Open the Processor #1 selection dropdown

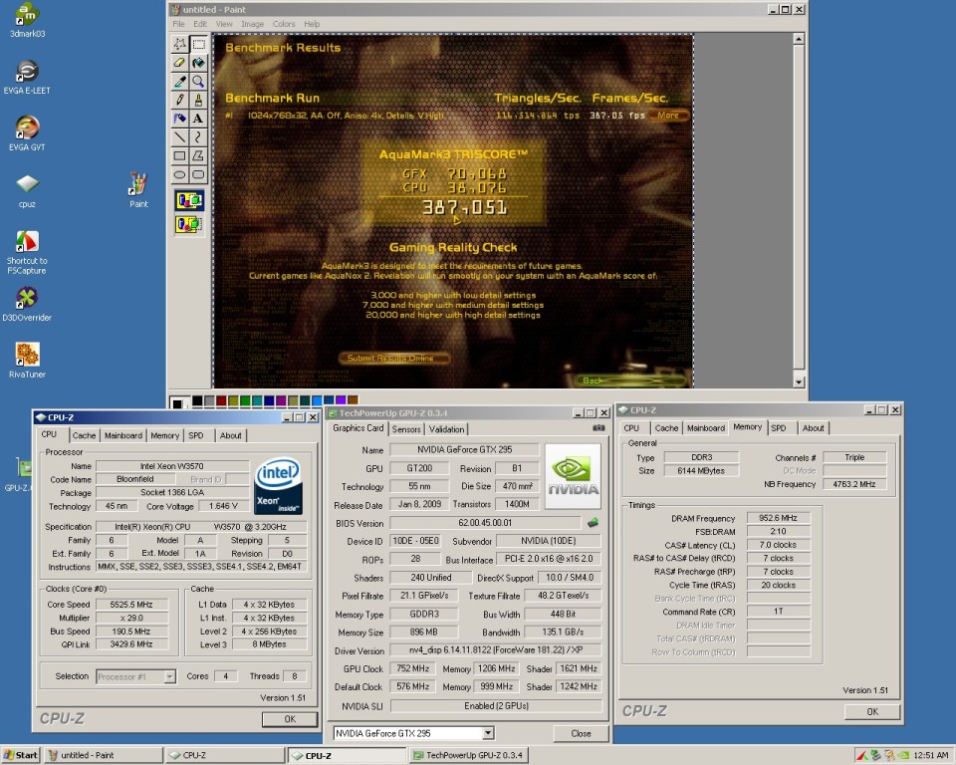point(169,676)
